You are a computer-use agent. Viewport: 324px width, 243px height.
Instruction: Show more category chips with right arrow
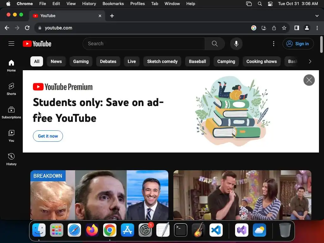310,61
